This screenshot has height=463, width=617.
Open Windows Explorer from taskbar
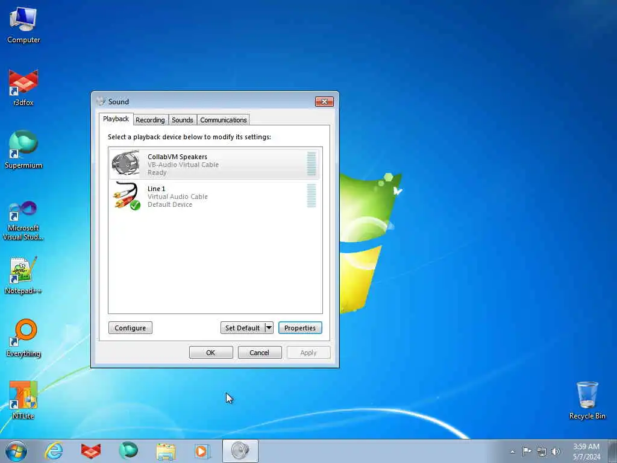tap(166, 451)
